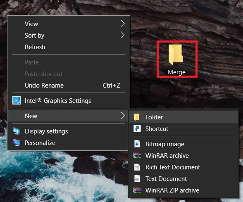This screenshot has height=202, width=243.
Task: Click the Bitmap image file icon
Action: pos(137,144)
